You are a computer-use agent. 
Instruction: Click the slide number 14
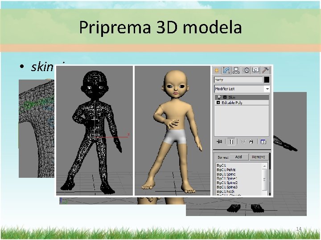[299, 229]
